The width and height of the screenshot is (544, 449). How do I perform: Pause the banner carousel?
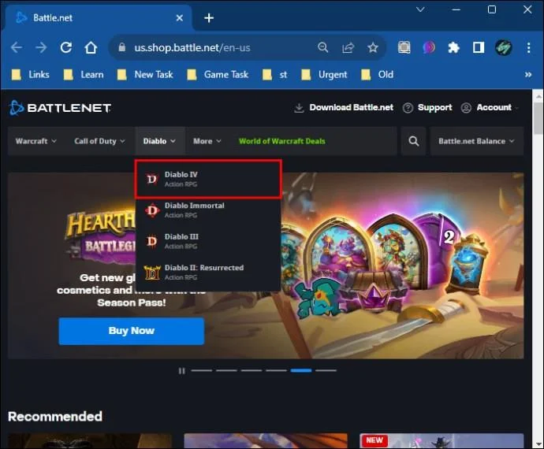[182, 371]
